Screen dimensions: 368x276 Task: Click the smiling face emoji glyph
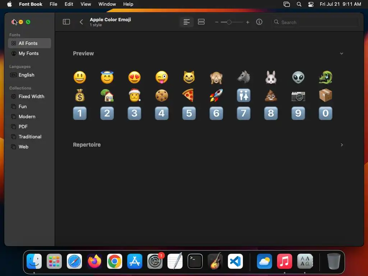click(80, 77)
